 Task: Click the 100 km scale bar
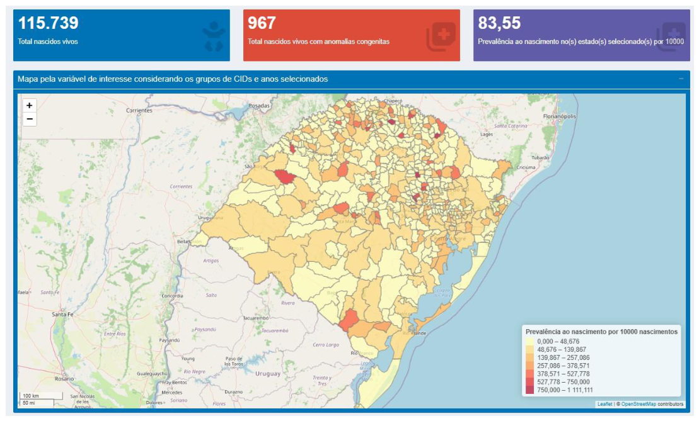pos(41,396)
